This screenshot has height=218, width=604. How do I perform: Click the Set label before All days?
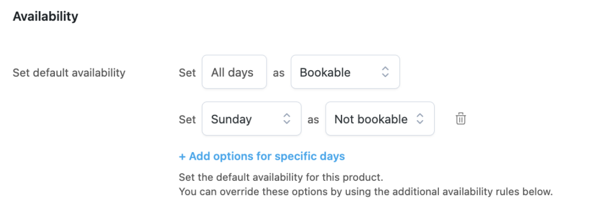pos(187,72)
